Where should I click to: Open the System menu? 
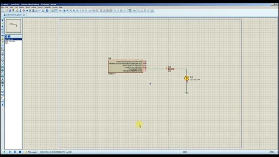55,7
